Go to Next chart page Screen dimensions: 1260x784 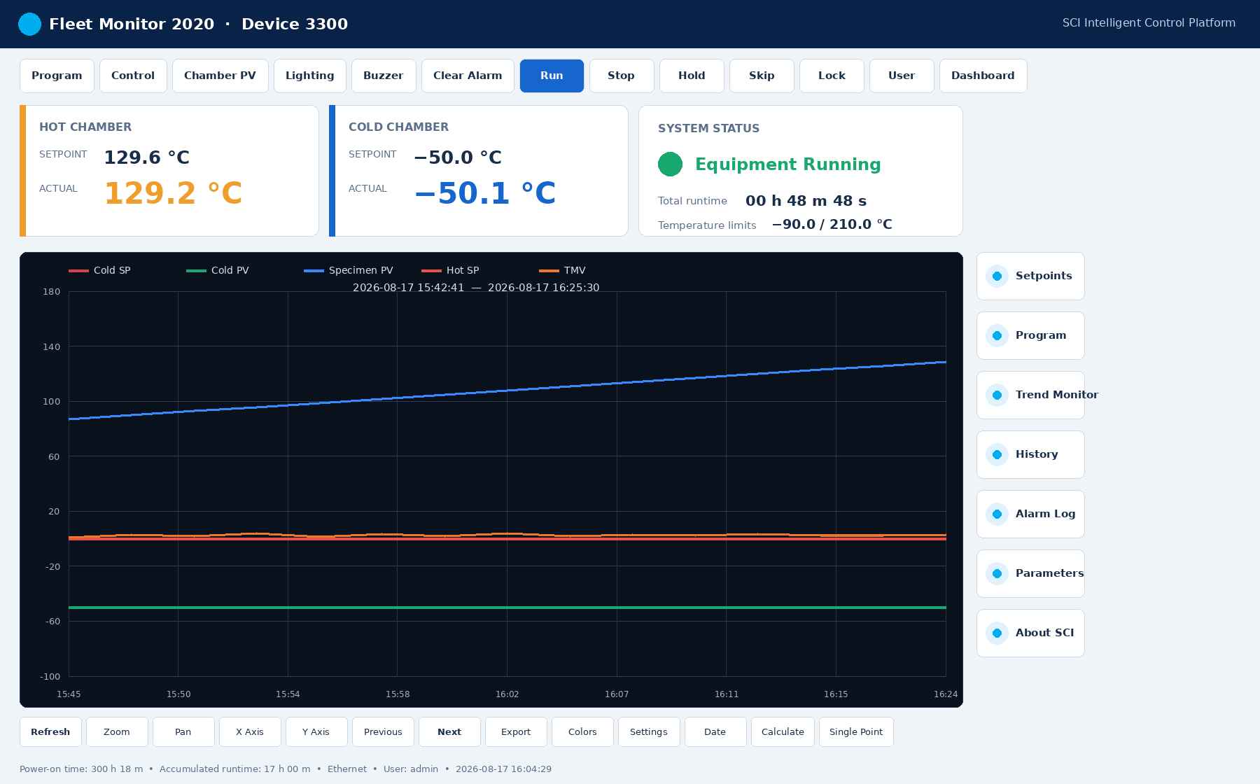click(x=449, y=731)
